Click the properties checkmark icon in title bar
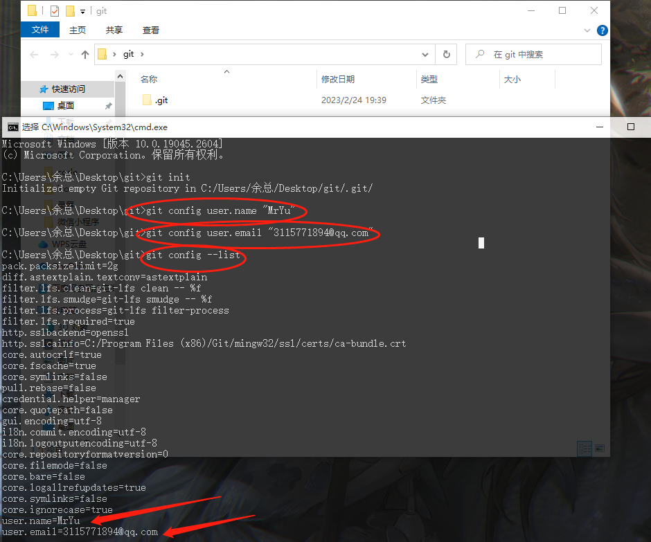Image resolution: width=651 pixels, height=542 pixels. pyautogui.click(x=55, y=11)
